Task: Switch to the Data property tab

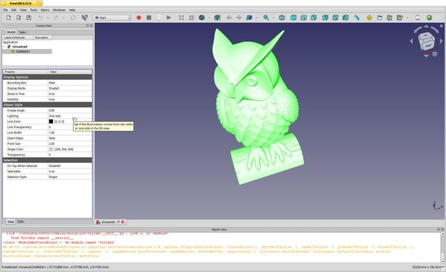Action: tap(20, 221)
